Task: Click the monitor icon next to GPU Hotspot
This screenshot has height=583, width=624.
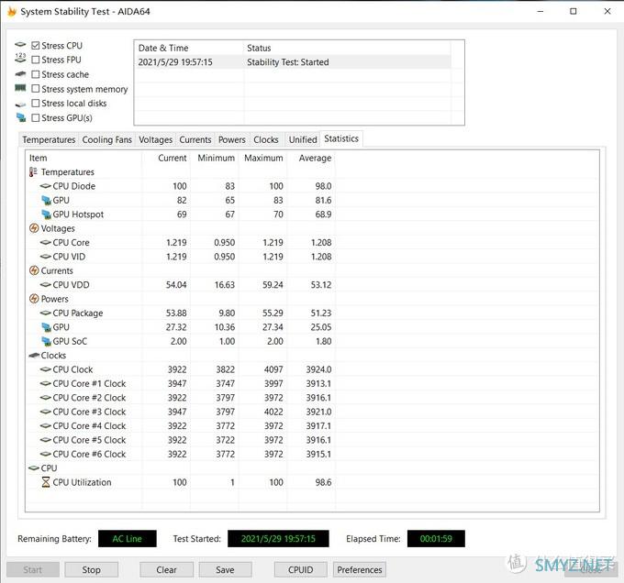Action: tap(47, 214)
